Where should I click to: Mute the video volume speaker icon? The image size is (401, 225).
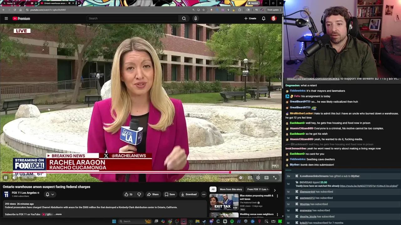(14, 177)
